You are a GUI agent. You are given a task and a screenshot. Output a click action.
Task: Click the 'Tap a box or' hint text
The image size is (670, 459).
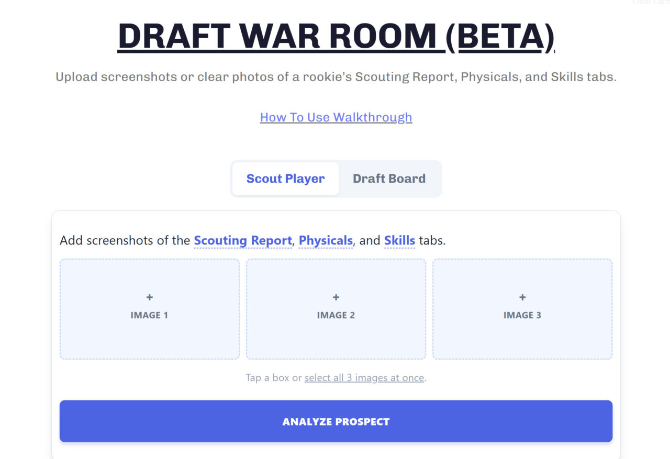[274, 378]
